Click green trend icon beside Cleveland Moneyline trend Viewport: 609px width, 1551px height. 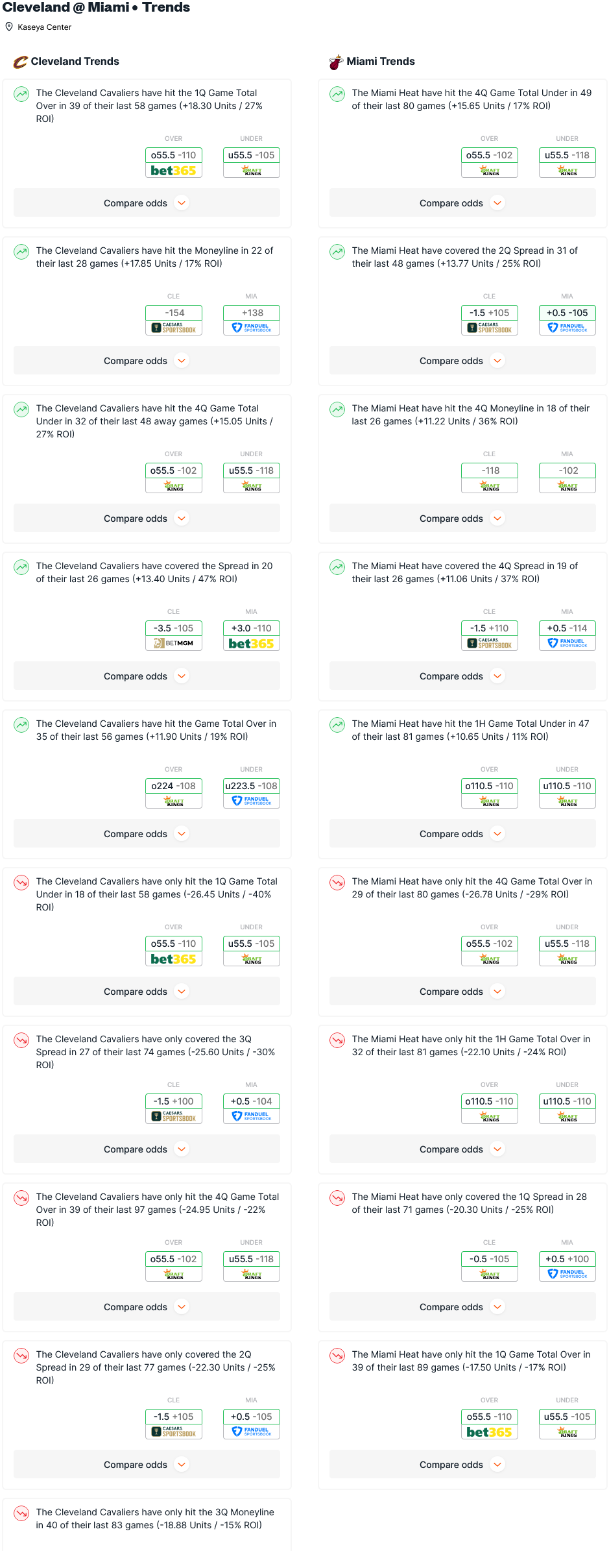[x=21, y=252]
